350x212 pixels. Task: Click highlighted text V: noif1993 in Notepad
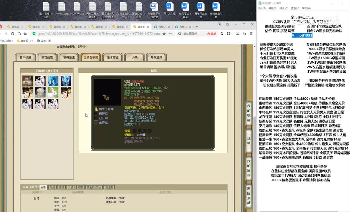pos(302,35)
